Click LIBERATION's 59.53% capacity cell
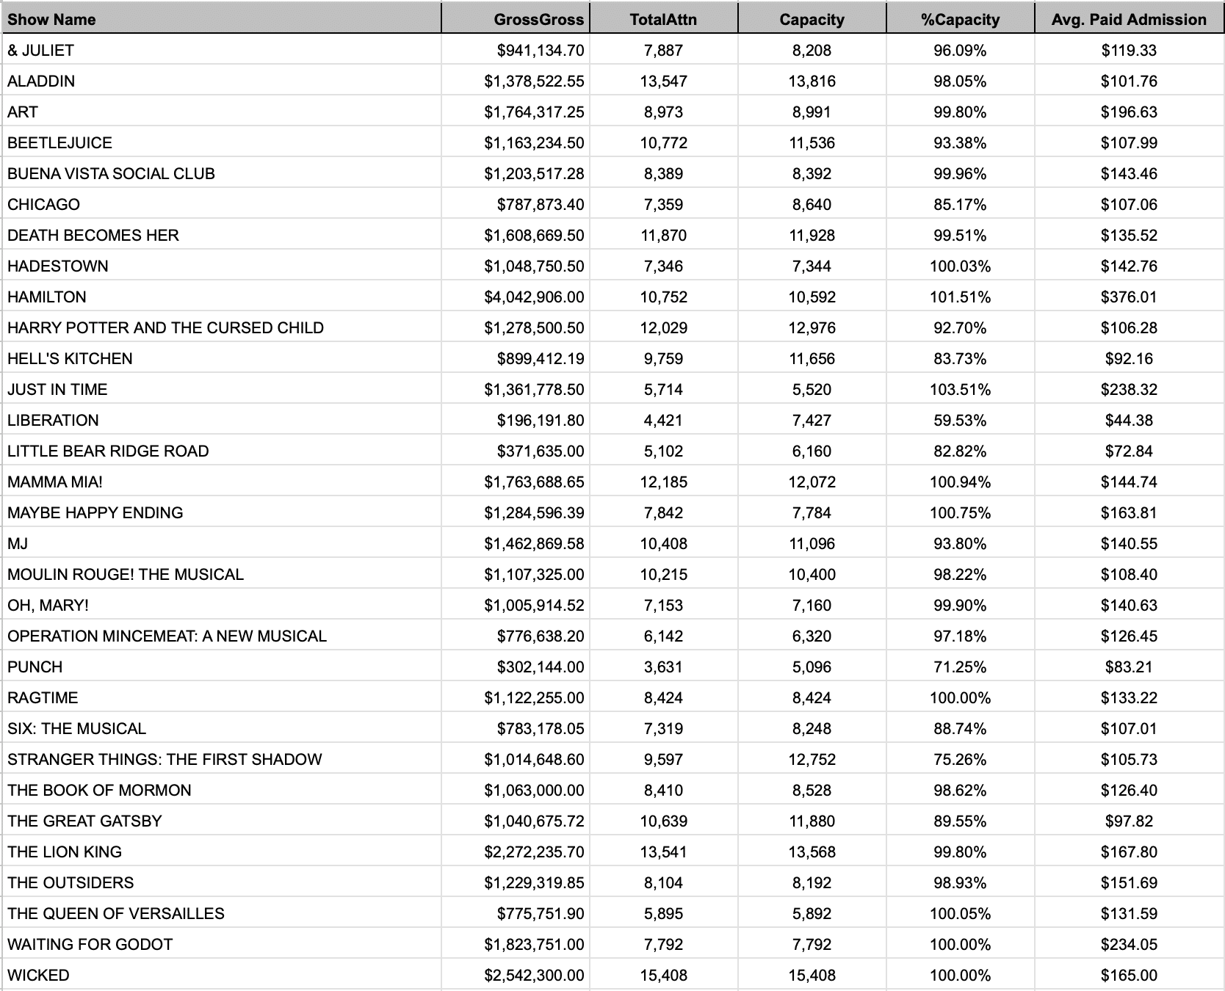Screen dimensions: 1225x991 (x=960, y=421)
